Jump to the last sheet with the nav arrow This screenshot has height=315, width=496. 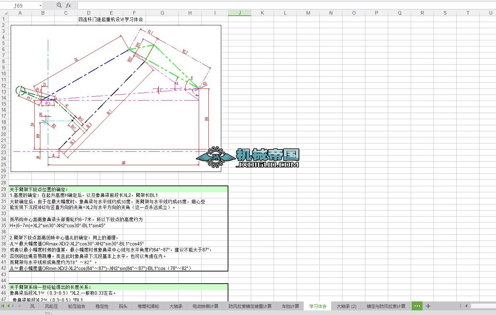[20, 306]
